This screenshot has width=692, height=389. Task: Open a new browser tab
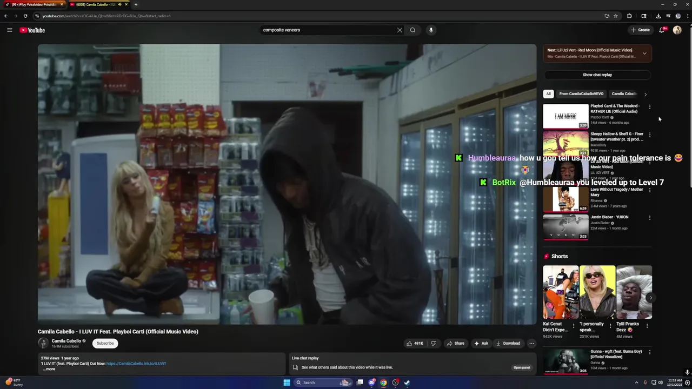(136, 4)
